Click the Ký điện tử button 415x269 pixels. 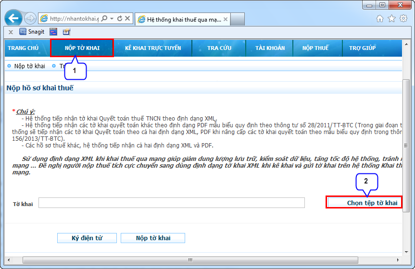pos(87,238)
